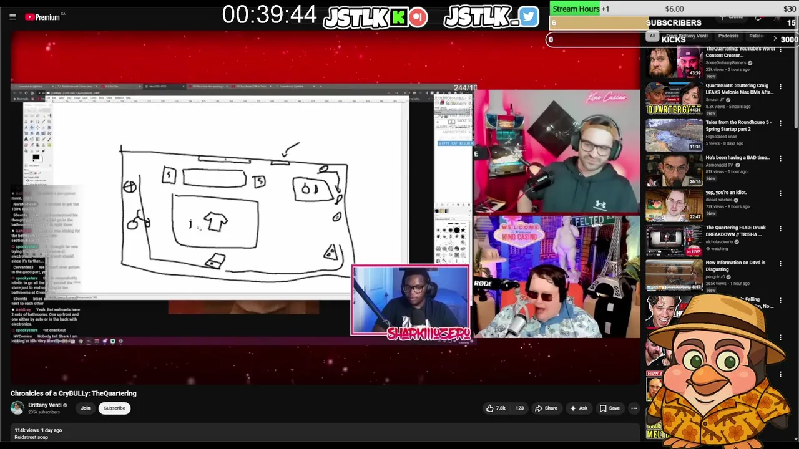Open options for YouTube's Worst Content Creator video
The height and width of the screenshot is (449, 799).
[780, 51]
